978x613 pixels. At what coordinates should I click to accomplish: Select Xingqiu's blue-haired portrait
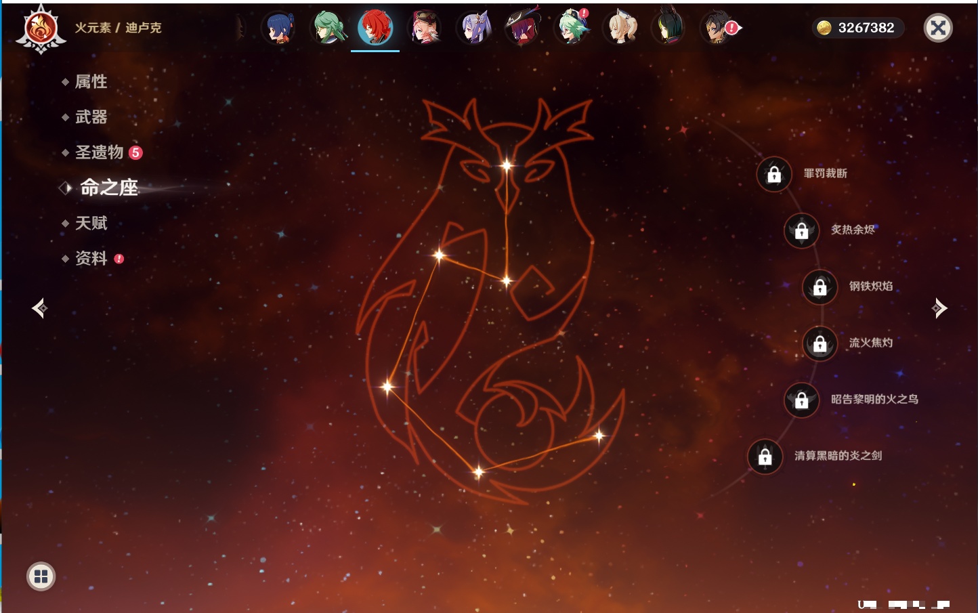[x=278, y=28]
